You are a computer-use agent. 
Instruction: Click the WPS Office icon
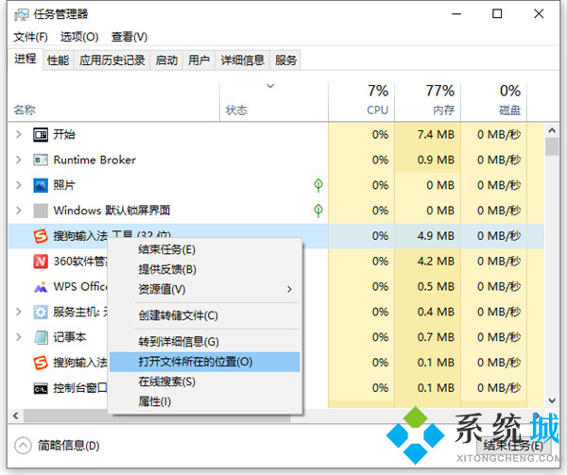pos(41,287)
